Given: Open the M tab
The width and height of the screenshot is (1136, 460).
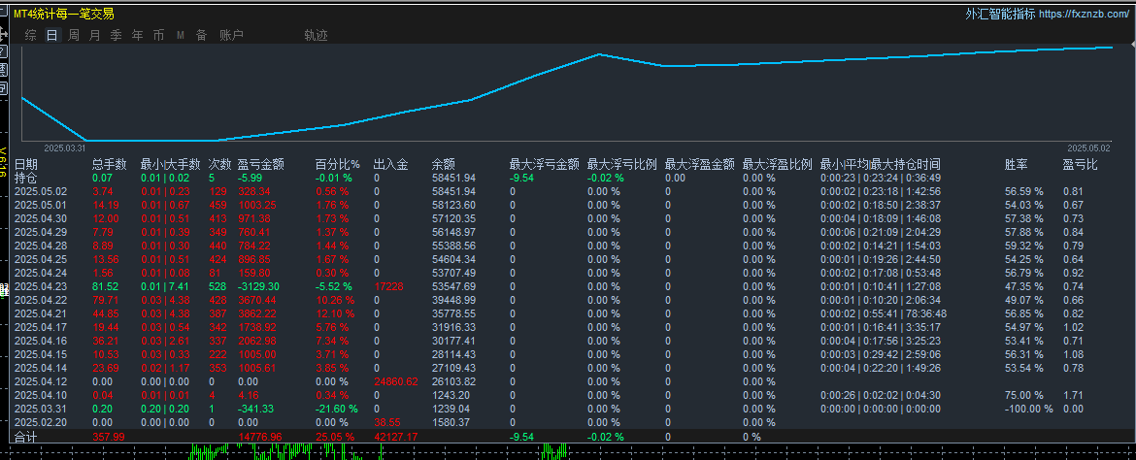Looking at the screenshot, I should (180, 35).
